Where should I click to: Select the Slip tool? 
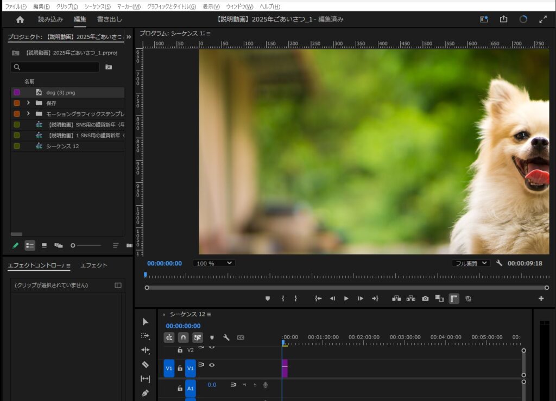[146, 379]
